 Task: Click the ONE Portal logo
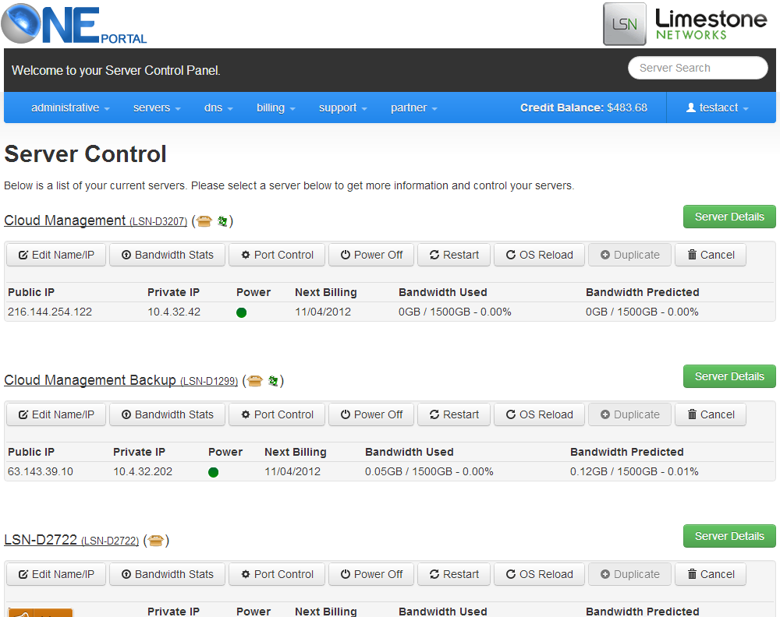pos(74,23)
